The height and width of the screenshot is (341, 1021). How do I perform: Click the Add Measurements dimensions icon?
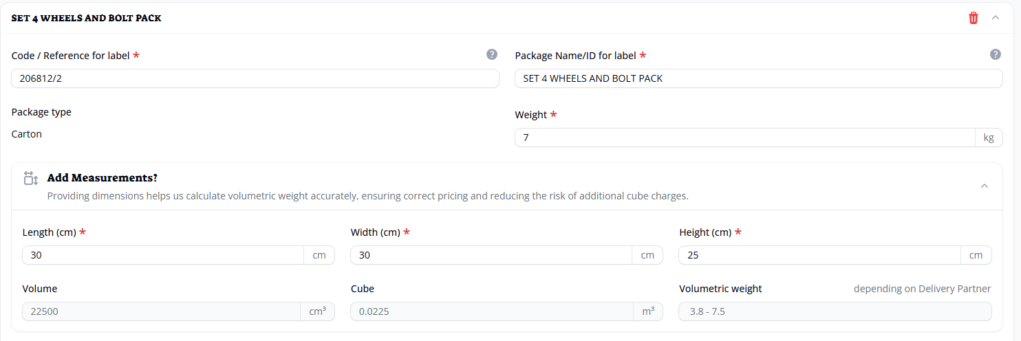point(30,178)
